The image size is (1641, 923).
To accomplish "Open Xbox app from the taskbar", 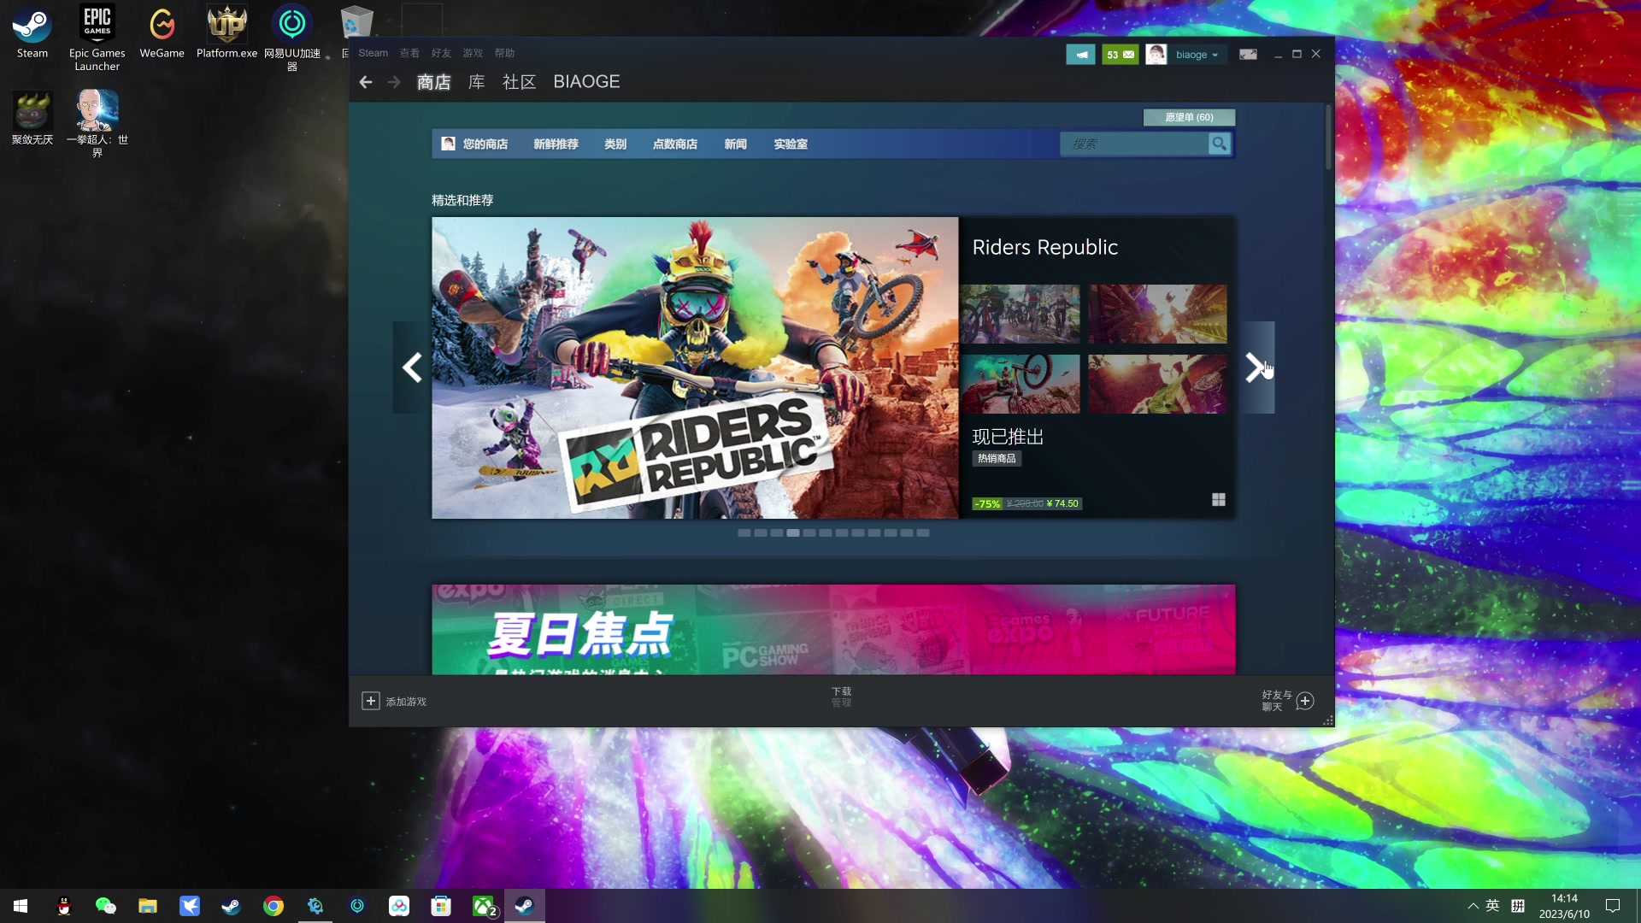I will 484,906.
